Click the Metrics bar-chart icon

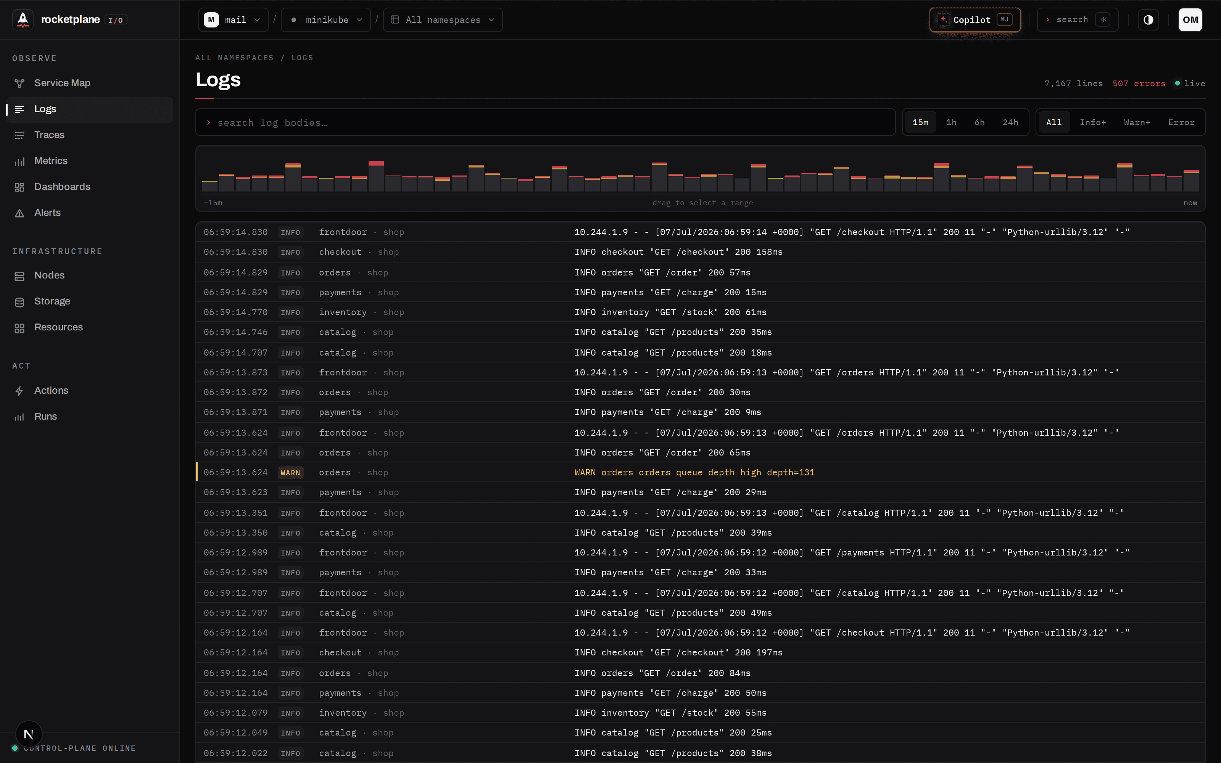tap(20, 161)
